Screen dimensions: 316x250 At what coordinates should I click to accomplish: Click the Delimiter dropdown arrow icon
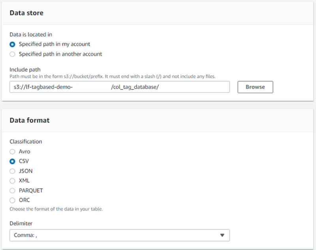coord(222,235)
